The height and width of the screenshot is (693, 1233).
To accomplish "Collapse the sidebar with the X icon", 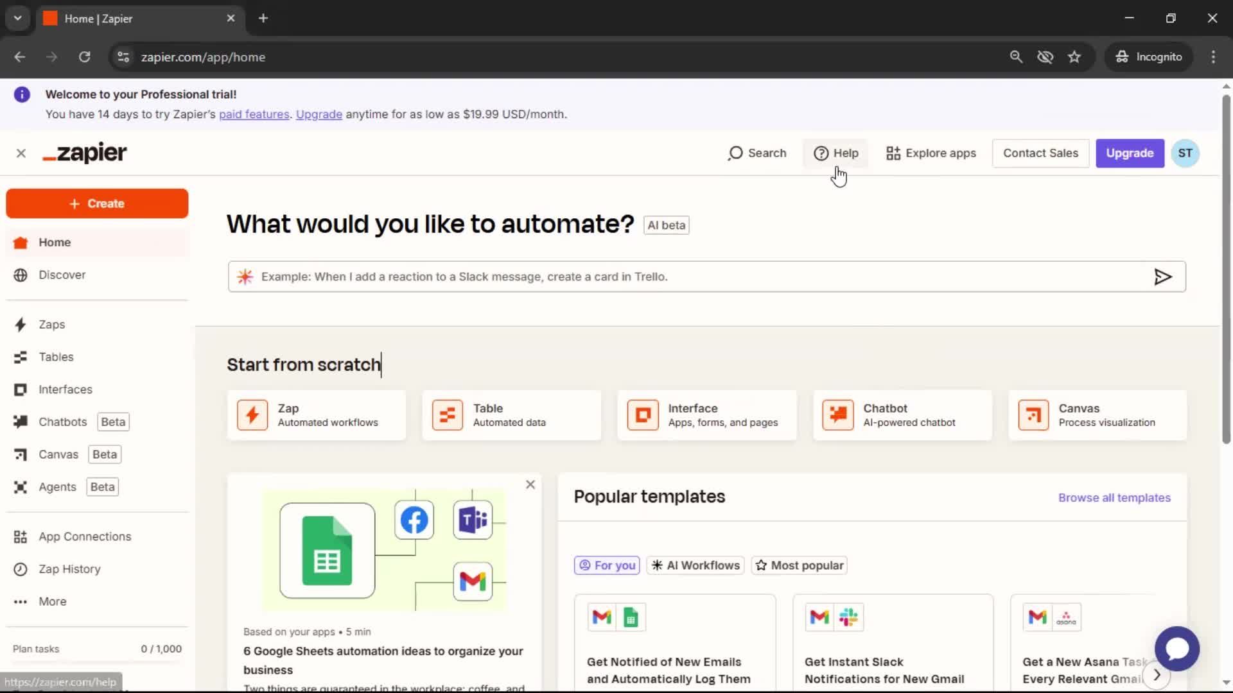I will coord(21,153).
